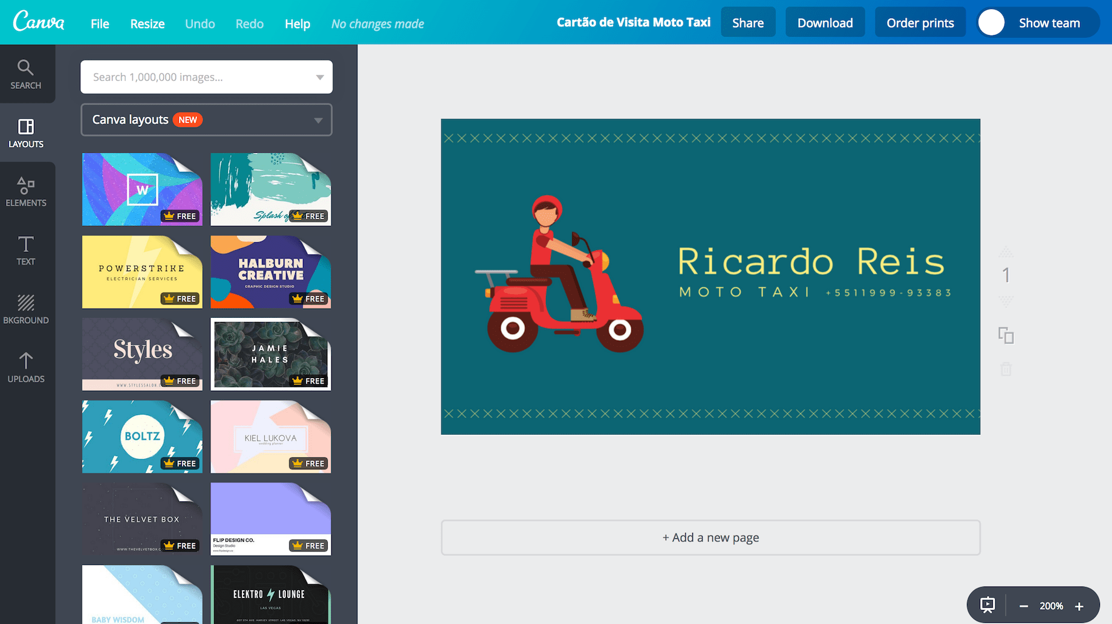Image resolution: width=1112 pixels, height=624 pixels.
Task: Open the Help menu
Action: (298, 24)
